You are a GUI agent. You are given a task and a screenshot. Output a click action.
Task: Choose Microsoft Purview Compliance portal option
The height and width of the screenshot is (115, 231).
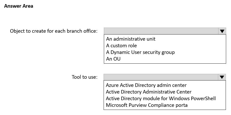[147, 105]
